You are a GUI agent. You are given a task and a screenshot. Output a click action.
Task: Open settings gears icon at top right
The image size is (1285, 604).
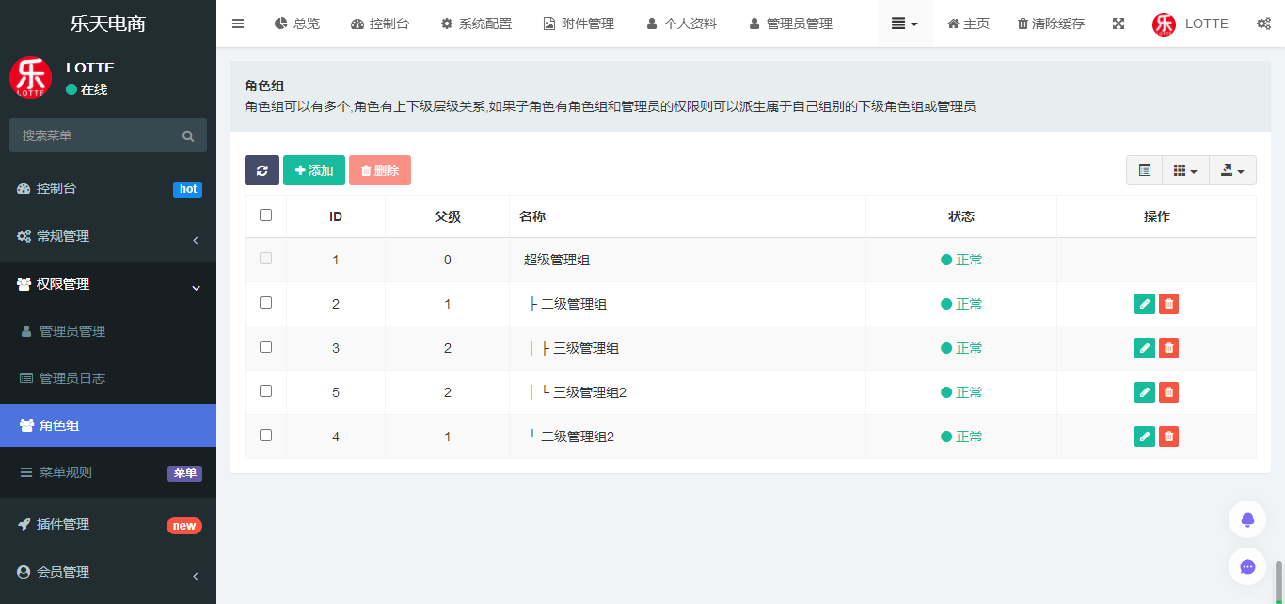1263,24
